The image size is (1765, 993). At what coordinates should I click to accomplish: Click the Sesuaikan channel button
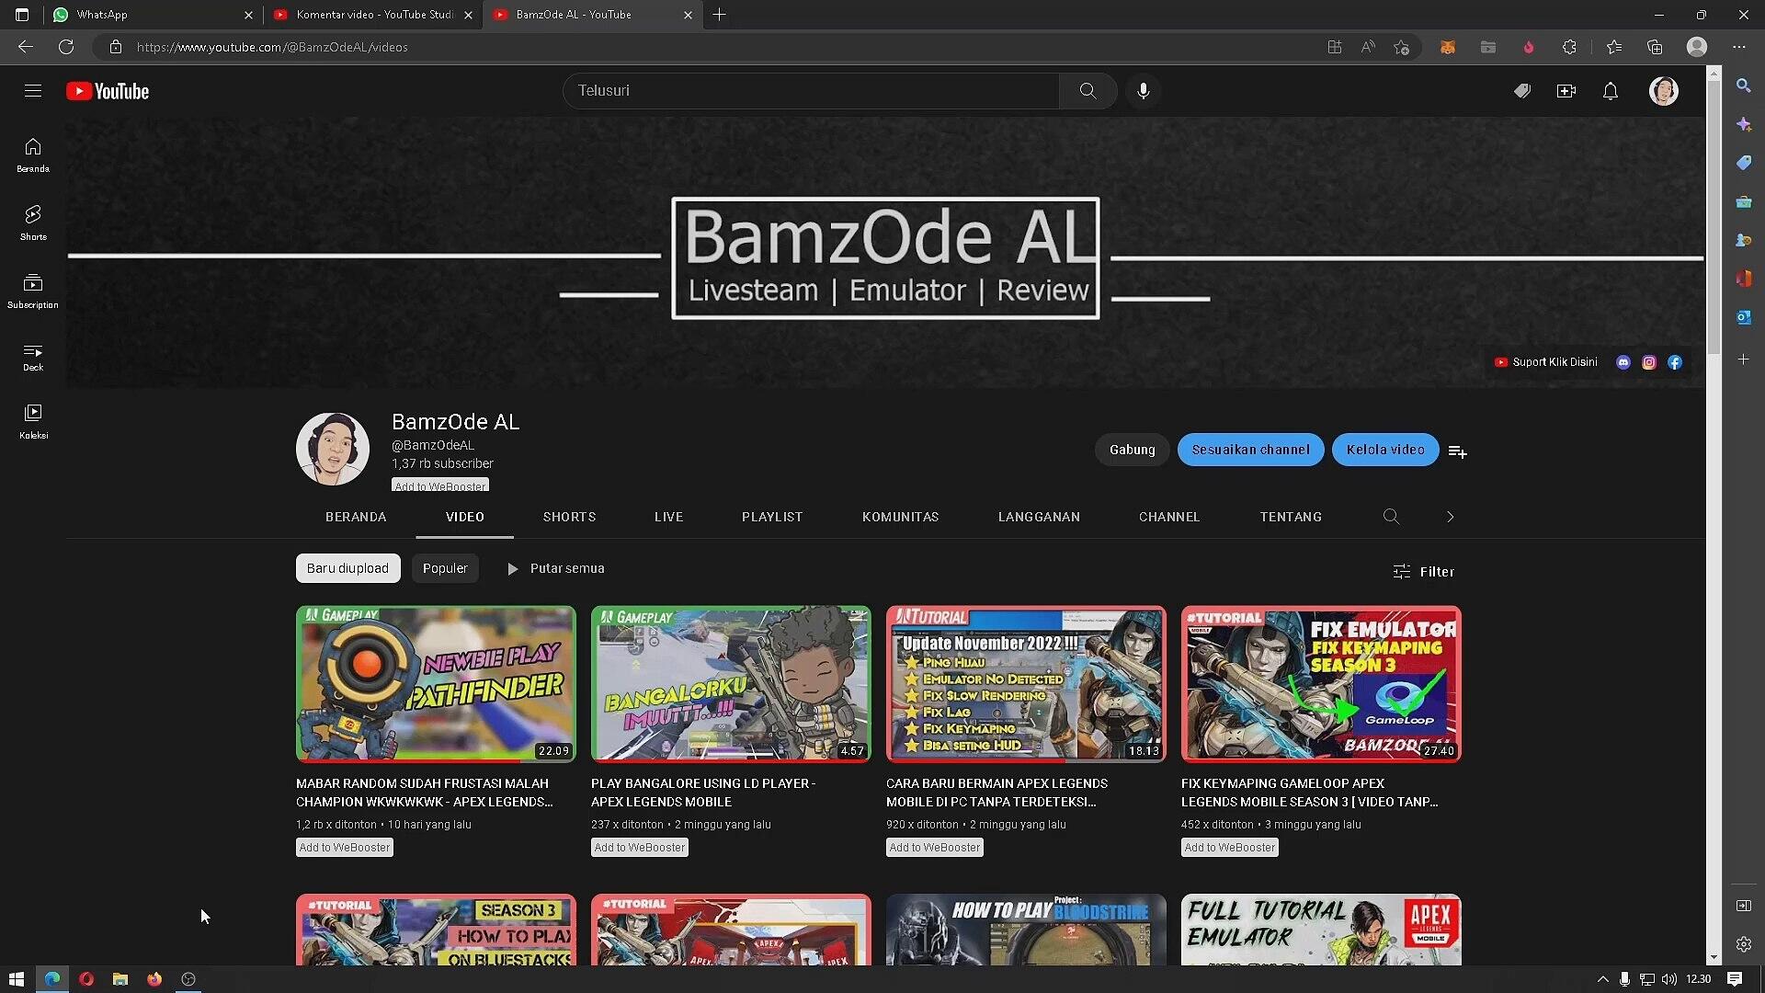(1250, 450)
